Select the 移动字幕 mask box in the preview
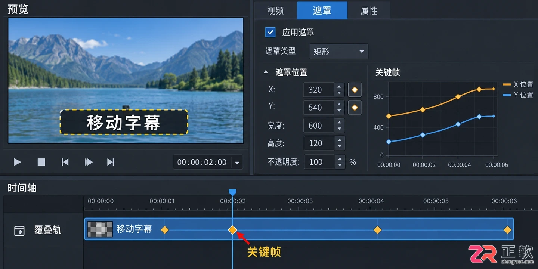Image resolution: width=538 pixels, height=269 pixels. click(x=124, y=122)
